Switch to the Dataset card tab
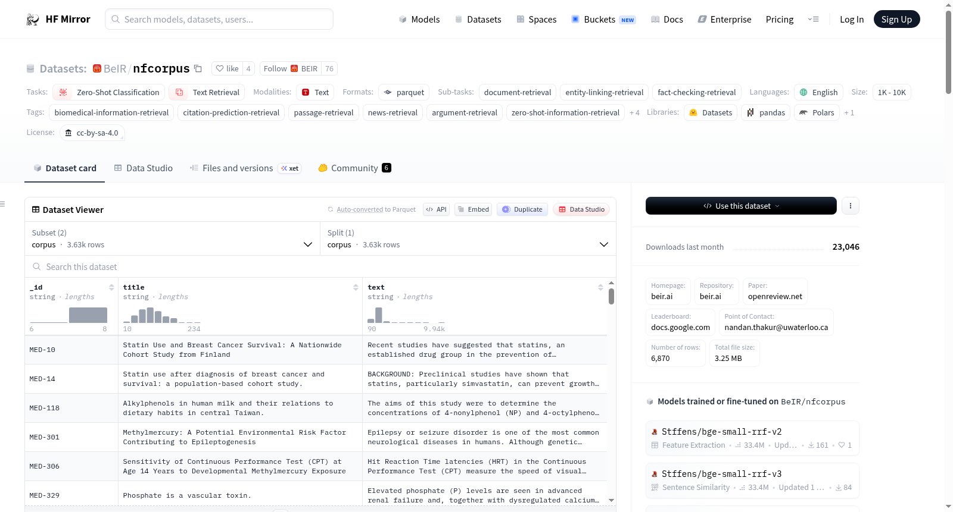Viewport: 953px width, 512px height. point(64,168)
